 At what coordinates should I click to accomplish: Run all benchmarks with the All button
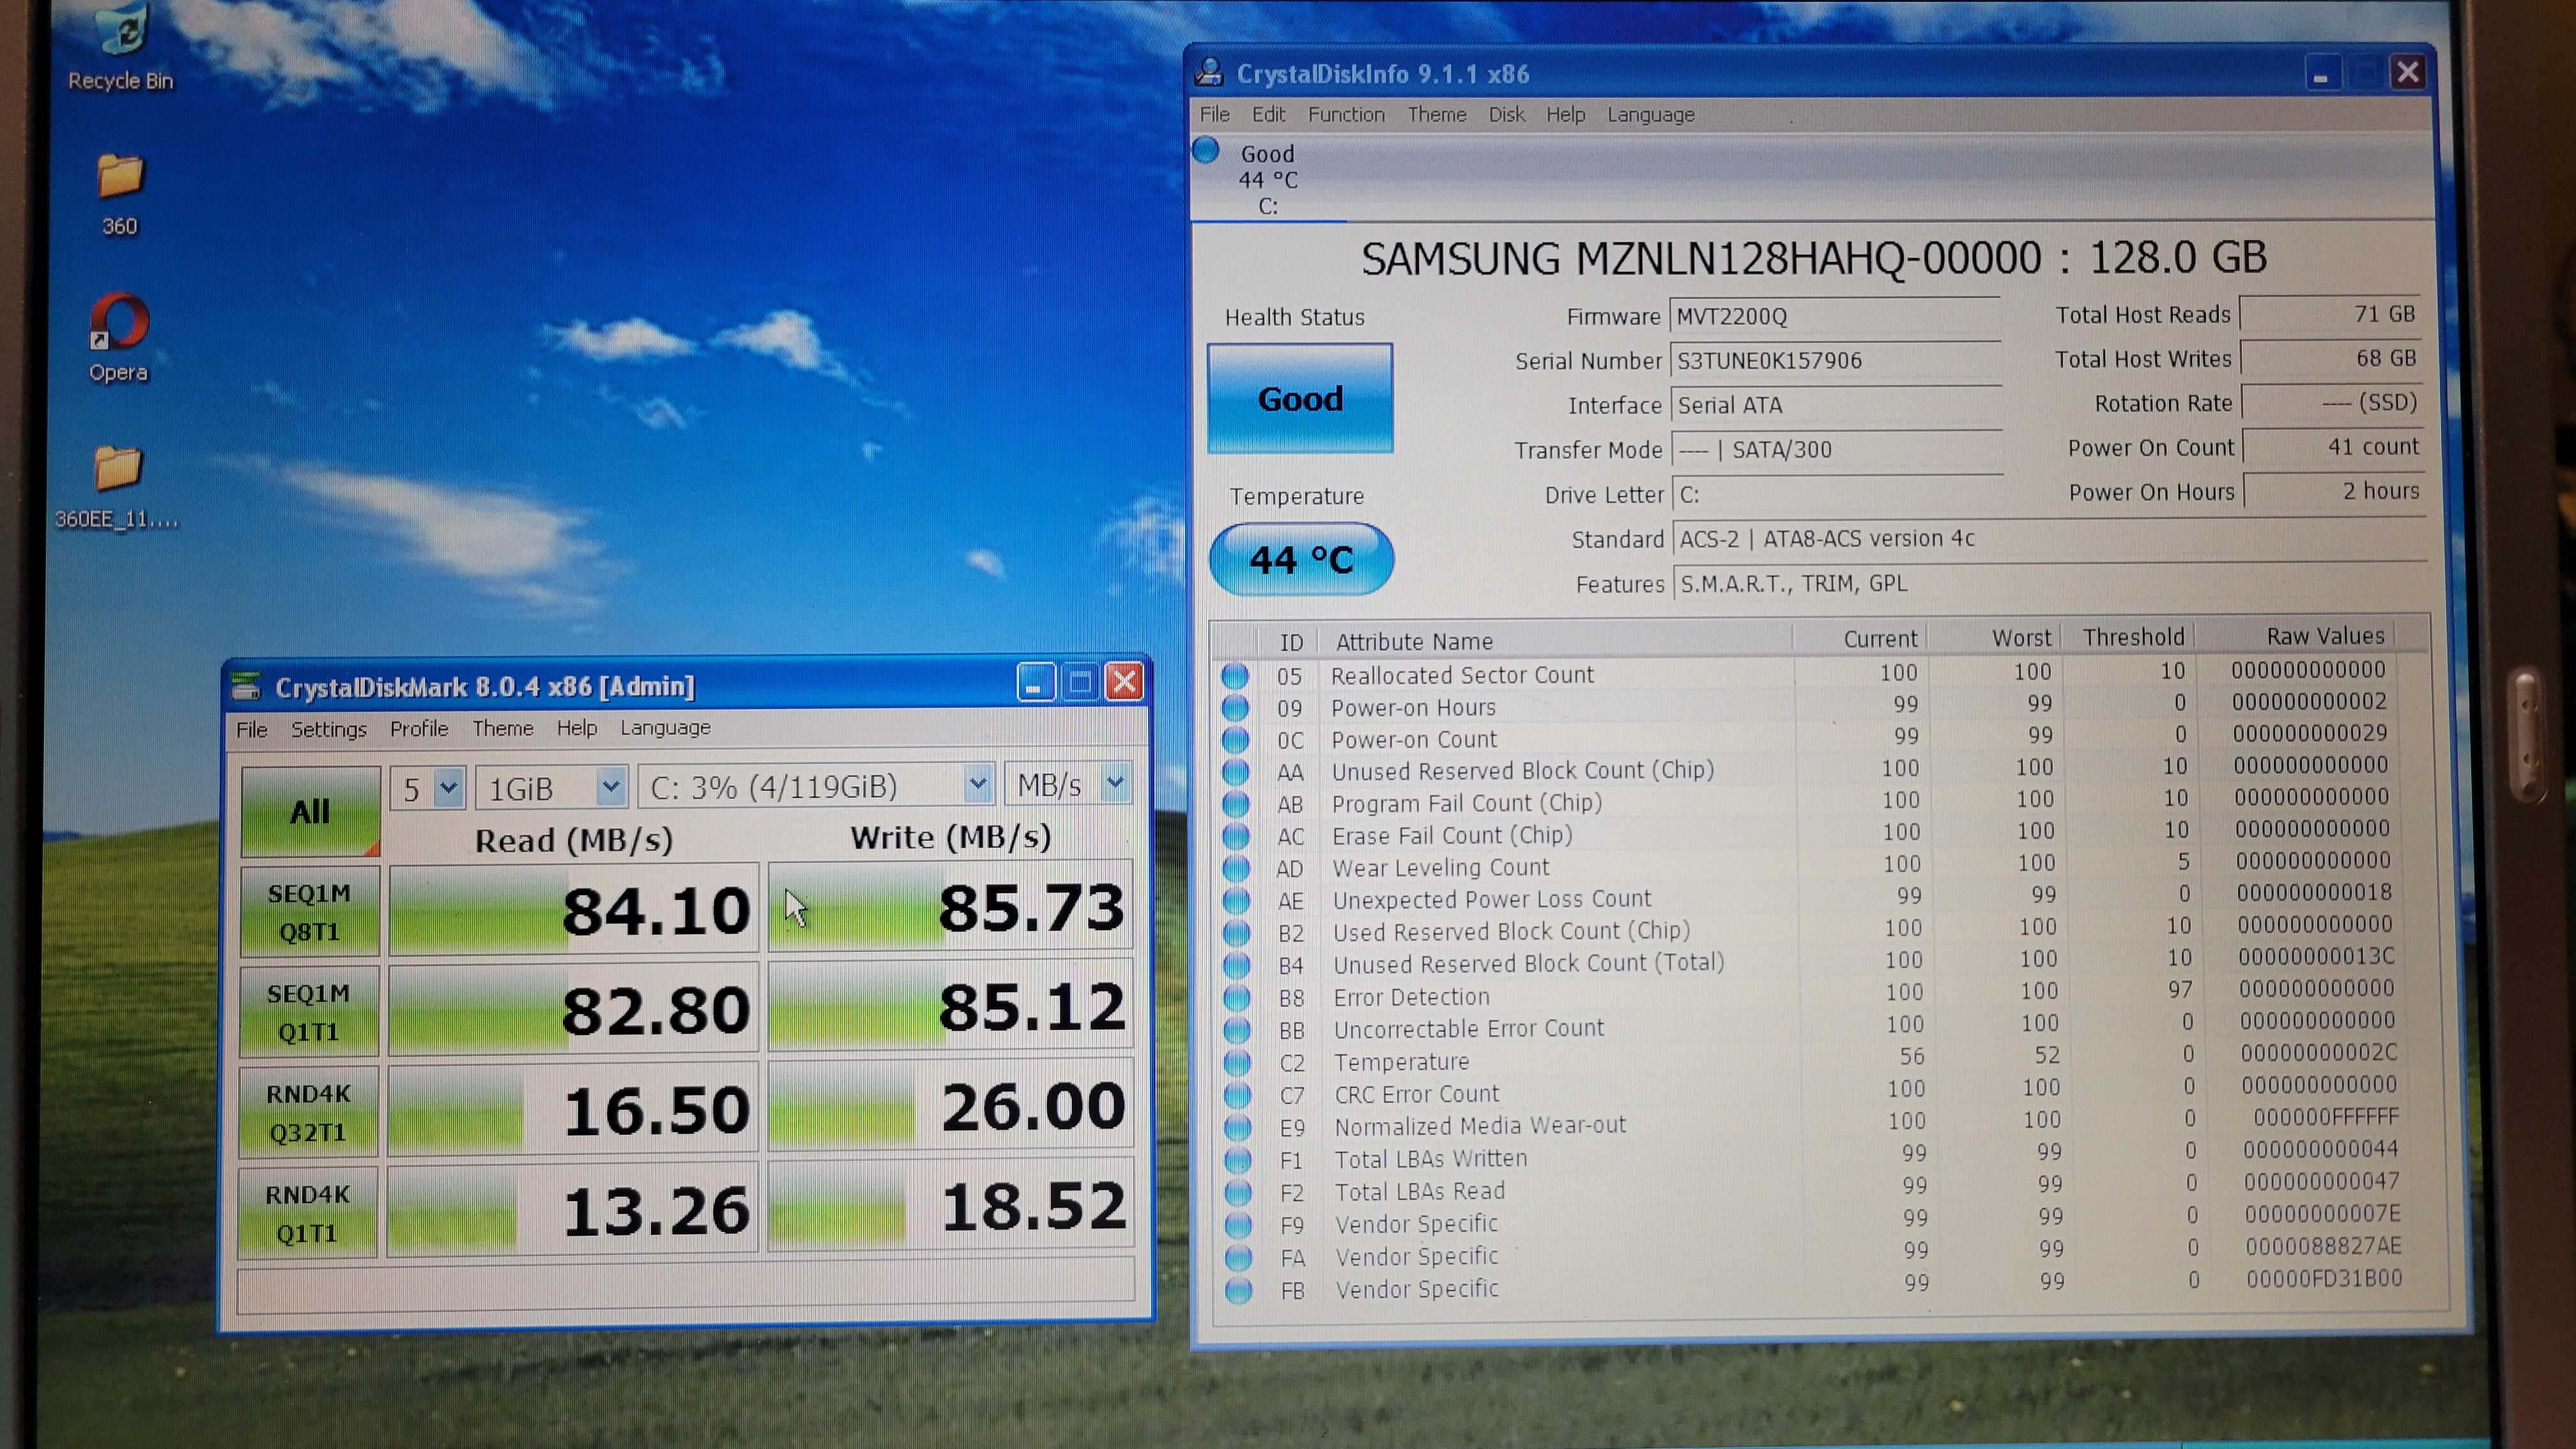click(x=310, y=811)
